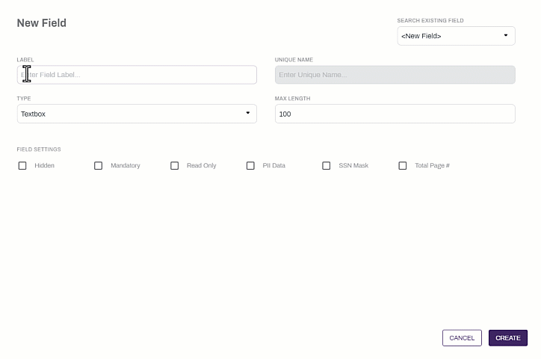Check the Hidden field setting
Viewport: 541px width, 359px height.
click(x=22, y=166)
